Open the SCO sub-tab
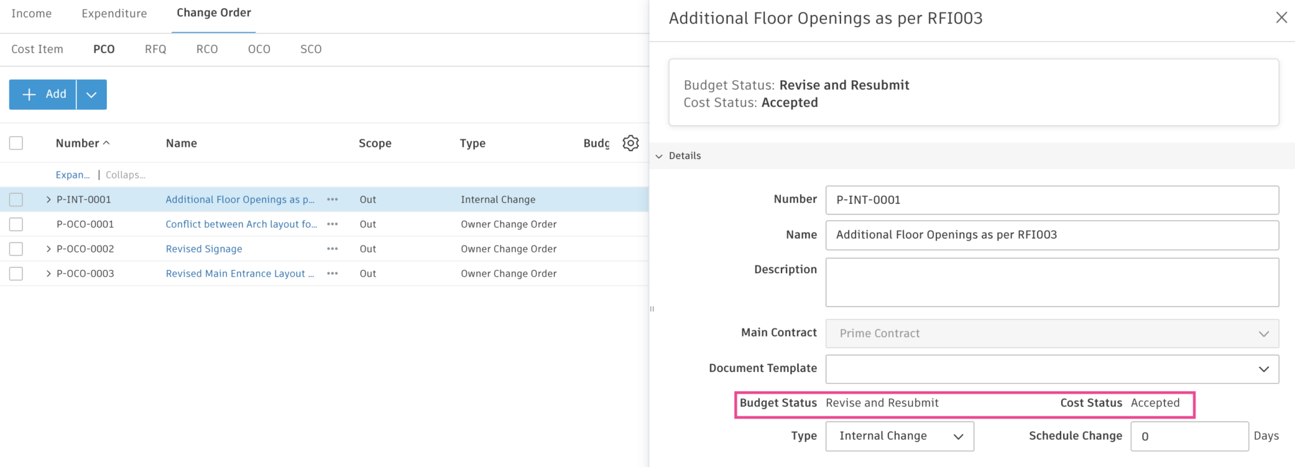1295x467 pixels. [311, 49]
